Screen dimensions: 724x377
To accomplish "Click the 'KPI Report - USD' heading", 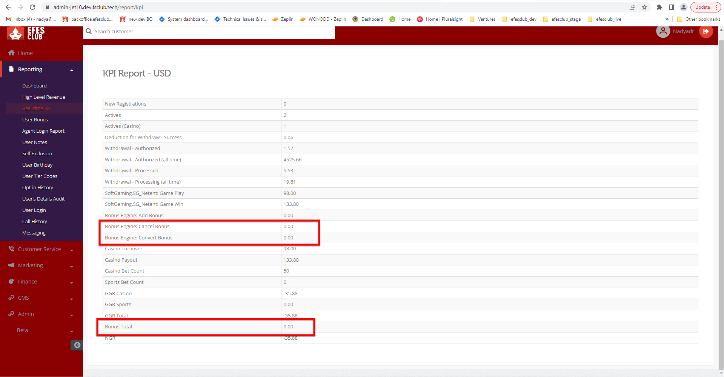I will 137,73.
